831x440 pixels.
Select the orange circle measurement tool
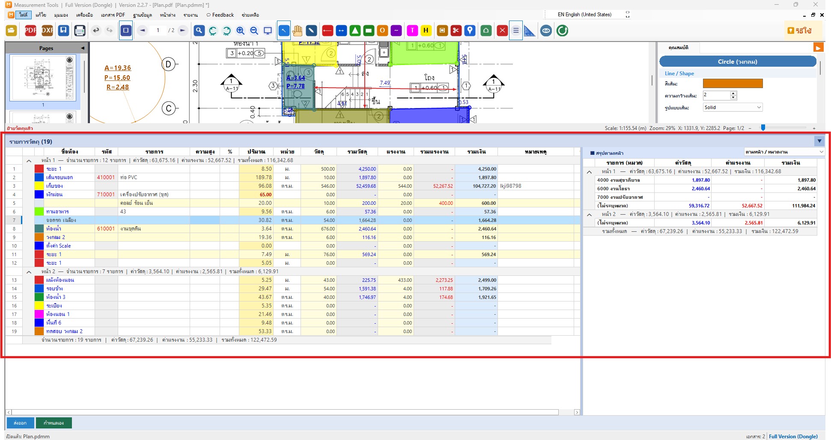pyautogui.click(x=382, y=30)
